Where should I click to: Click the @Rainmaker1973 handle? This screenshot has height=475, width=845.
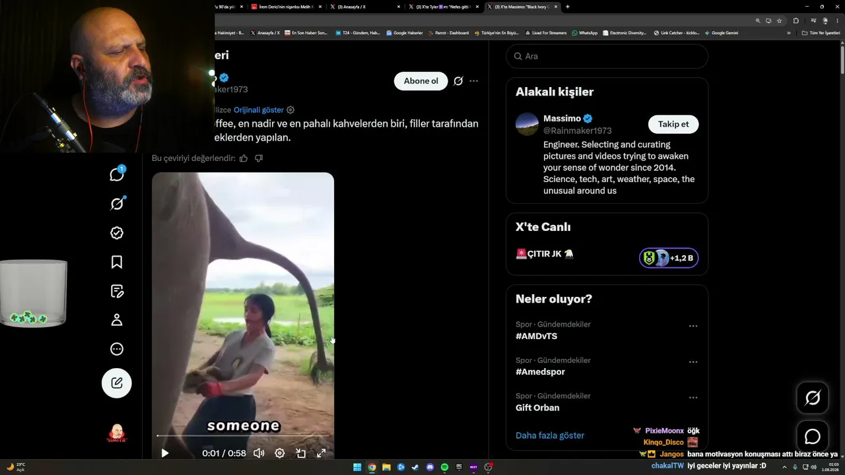[x=578, y=131]
